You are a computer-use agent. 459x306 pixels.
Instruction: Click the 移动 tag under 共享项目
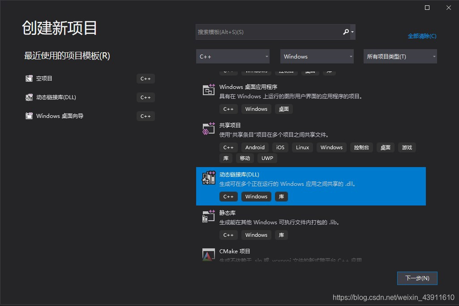point(245,158)
